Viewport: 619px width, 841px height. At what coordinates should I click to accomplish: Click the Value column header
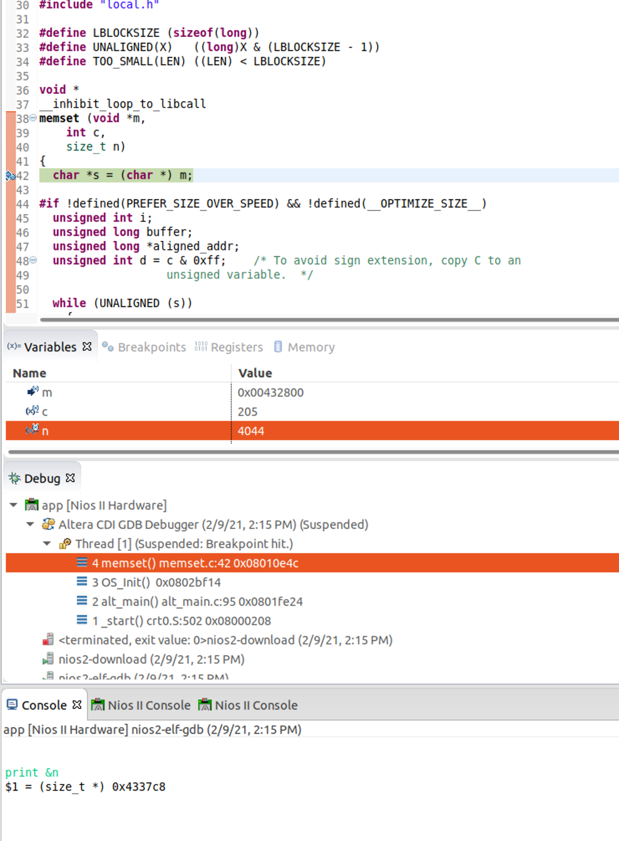(x=255, y=373)
